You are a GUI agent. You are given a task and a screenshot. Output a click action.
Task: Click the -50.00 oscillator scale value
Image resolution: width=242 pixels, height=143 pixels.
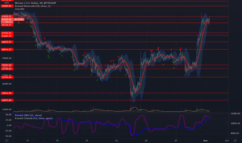tap(8, 136)
